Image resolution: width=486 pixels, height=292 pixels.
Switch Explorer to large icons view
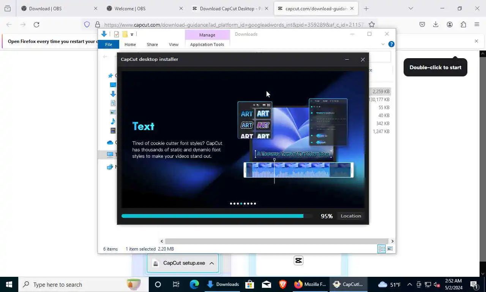[x=390, y=249]
